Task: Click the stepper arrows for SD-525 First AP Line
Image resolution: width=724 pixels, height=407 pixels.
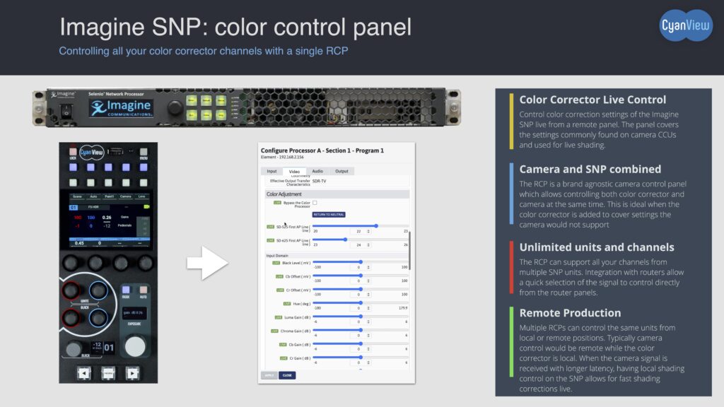Action: [x=368, y=231]
